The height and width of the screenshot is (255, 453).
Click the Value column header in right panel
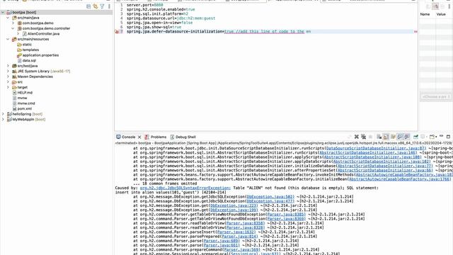pos(441,14)
